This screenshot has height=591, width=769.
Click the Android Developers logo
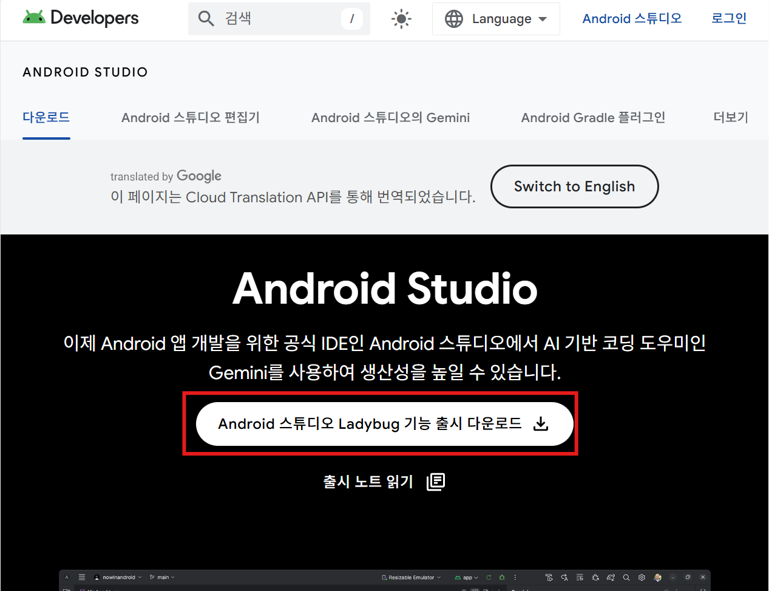pyautogui.click(x=80, y=18)
